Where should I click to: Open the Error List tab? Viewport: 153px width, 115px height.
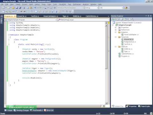click(x=49, y=111)
